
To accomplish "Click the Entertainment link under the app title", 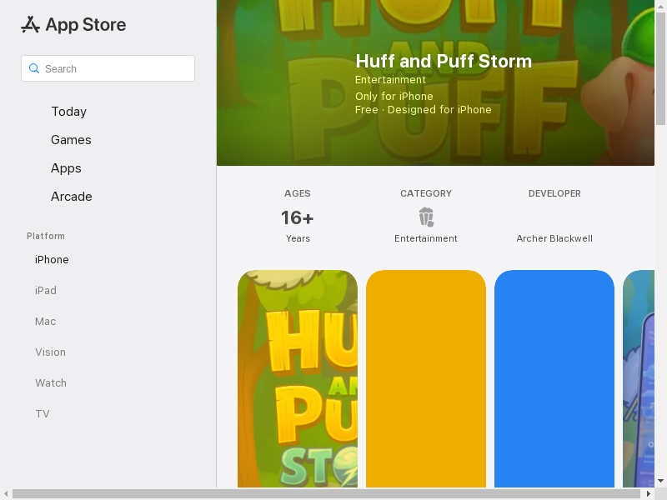I will (x=390, y=80).
